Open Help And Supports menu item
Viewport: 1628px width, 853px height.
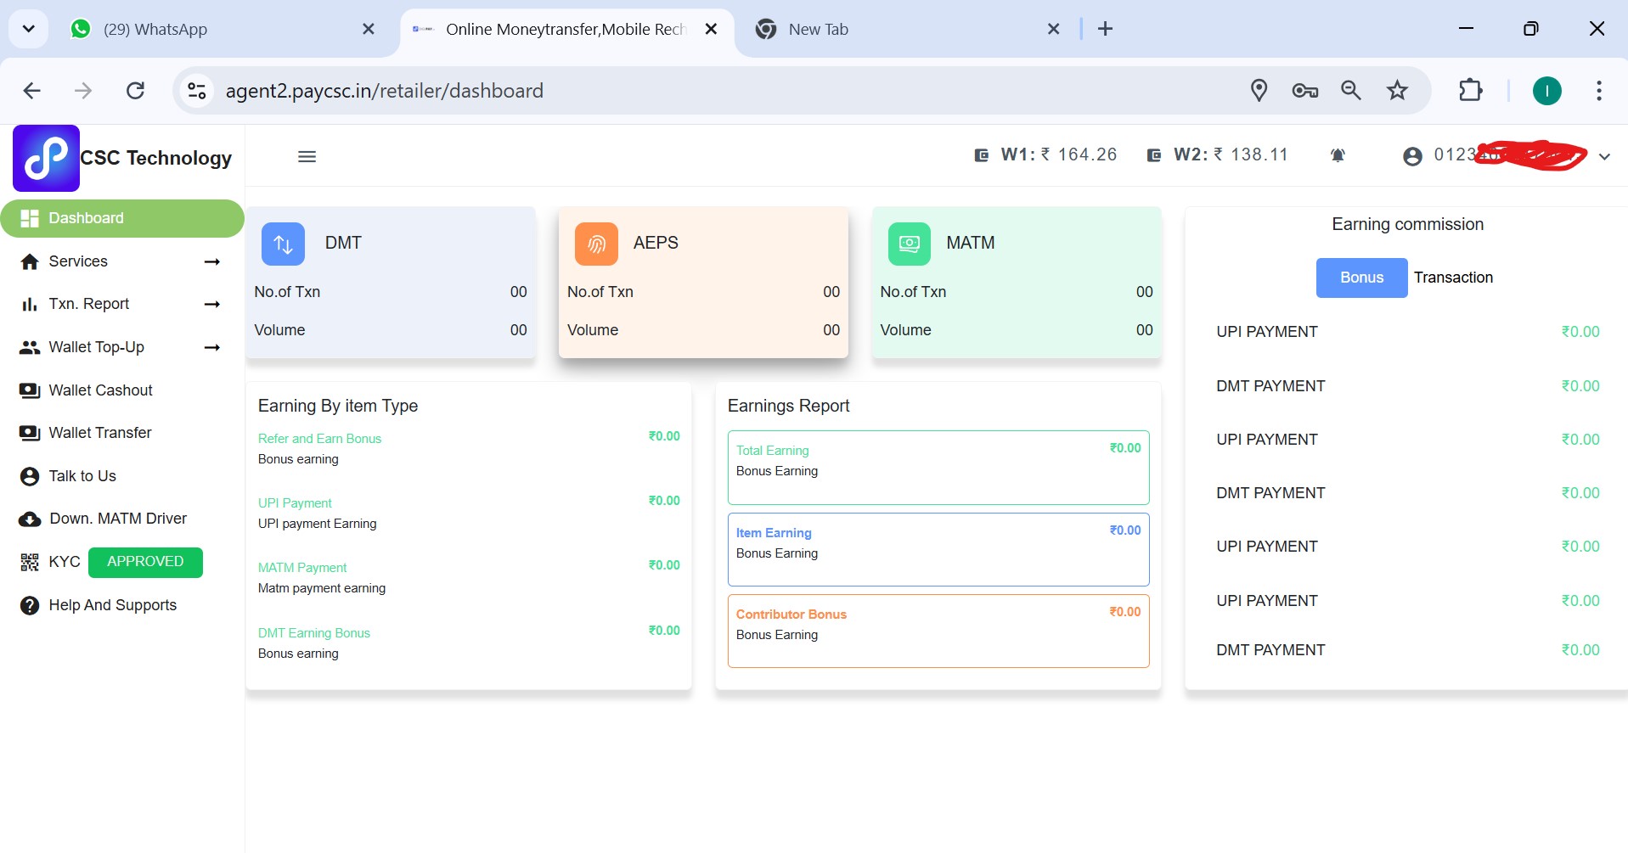[113, 605]
